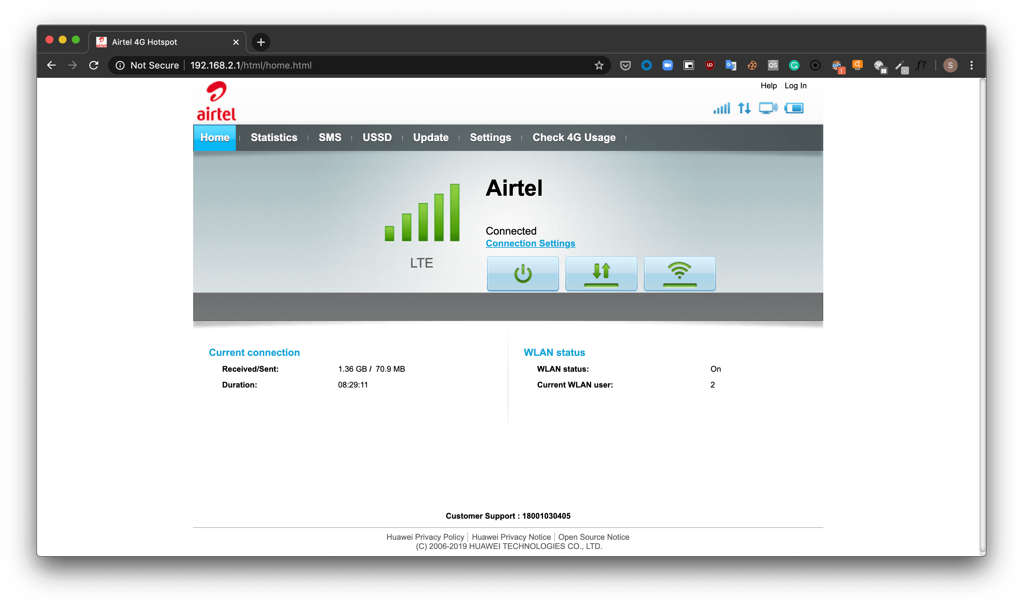
Task: Toggle WLAN with the Wi-Fi button
Action: pyautogui.click(x=679, y=274)
